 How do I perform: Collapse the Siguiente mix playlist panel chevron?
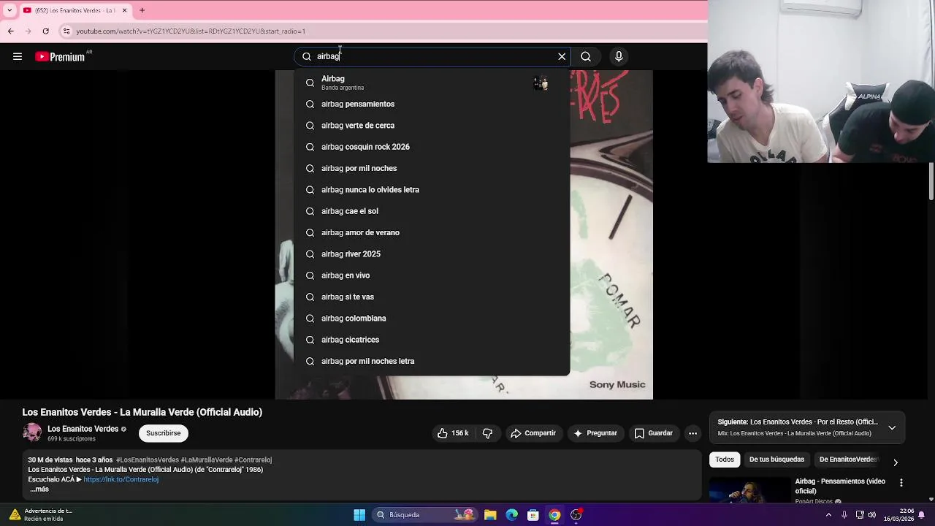click(892, 427)
